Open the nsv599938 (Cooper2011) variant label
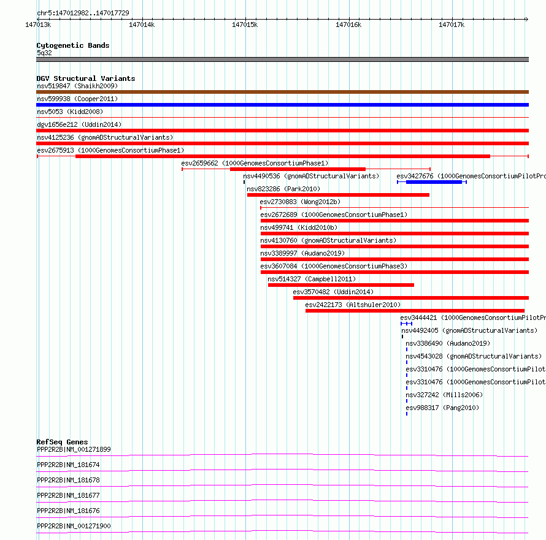Image resolution: width=546 pixels, height=540 pixels. click(x=77, y=99)
